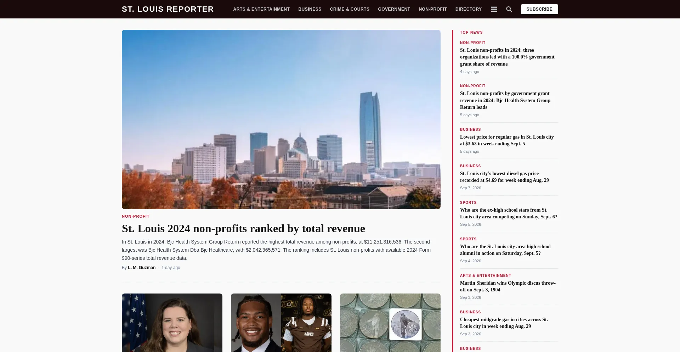The height and width of the screenshot is (352, 680).
Task: Open the Government nav section
Action: [394, 9]
